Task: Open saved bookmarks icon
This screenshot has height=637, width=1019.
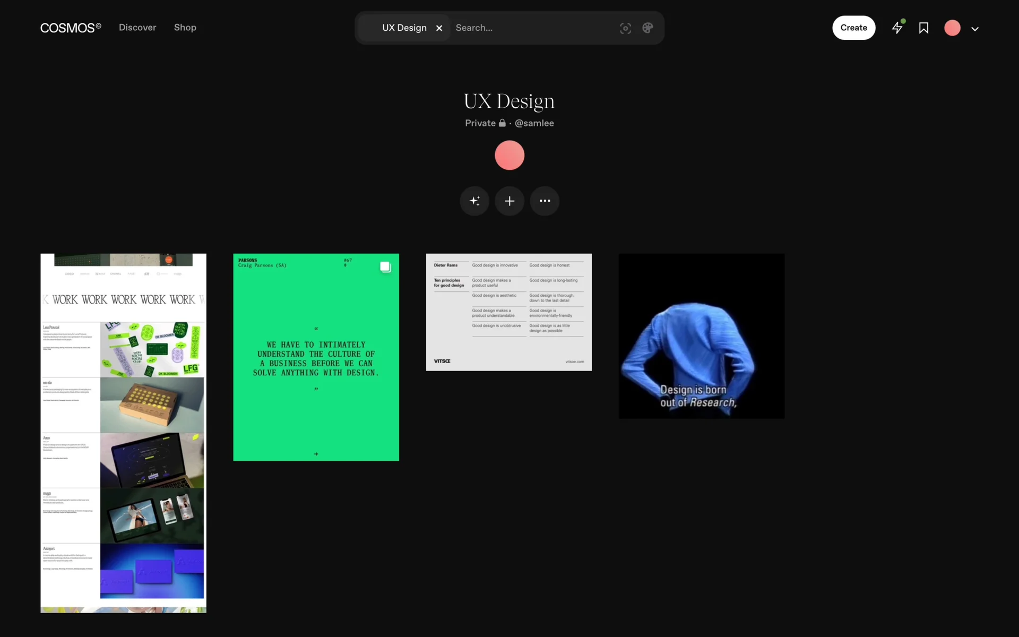Action: (x=923, y=28)
